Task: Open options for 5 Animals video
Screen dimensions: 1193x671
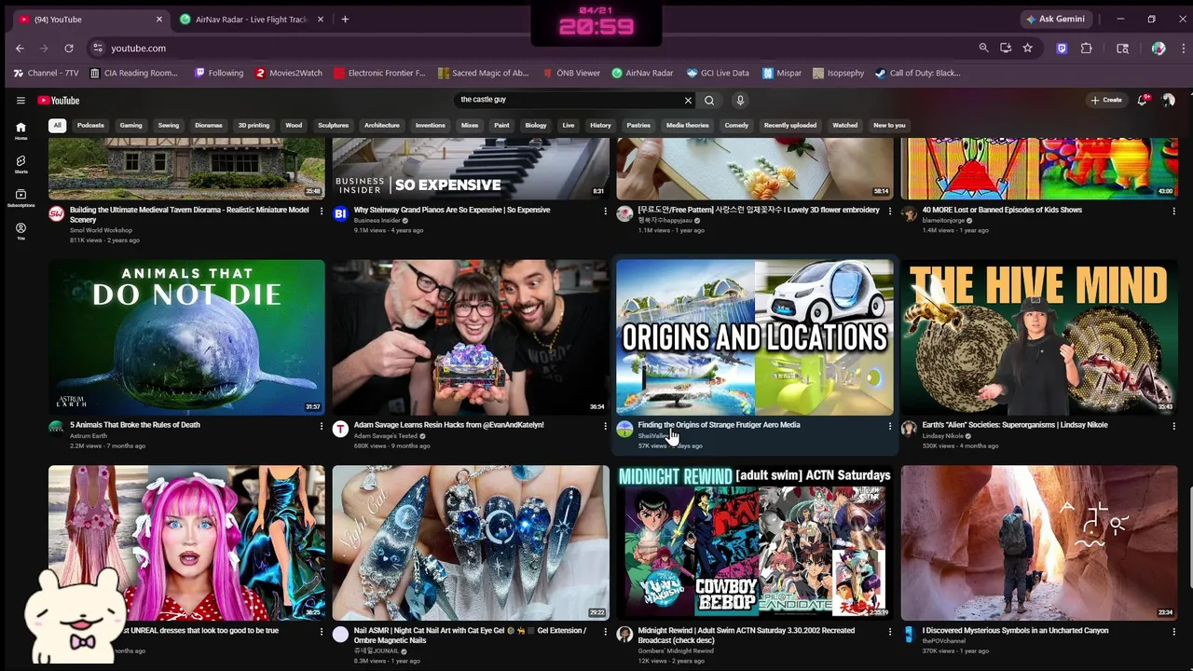Action: pyautogui.click(x=322, y=426)
